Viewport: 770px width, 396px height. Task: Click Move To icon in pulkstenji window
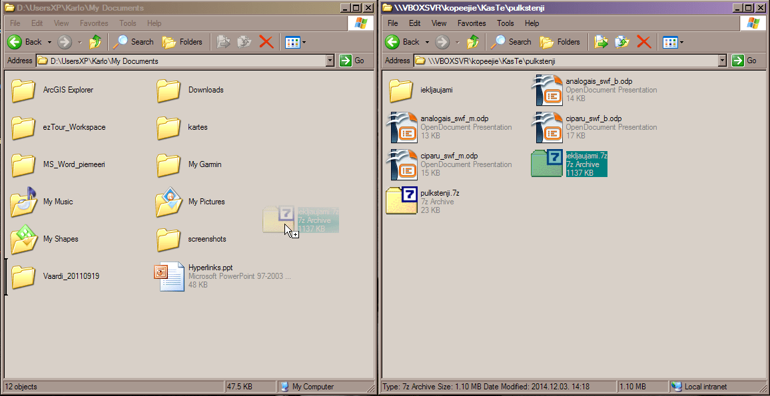(601, 42)
